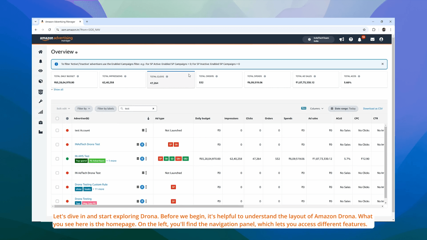Select the Total Orders metric card
Screen dimensions: 427x240
219,79
